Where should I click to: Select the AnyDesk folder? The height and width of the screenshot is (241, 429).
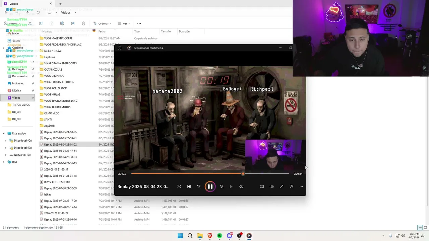click(49, 126)
